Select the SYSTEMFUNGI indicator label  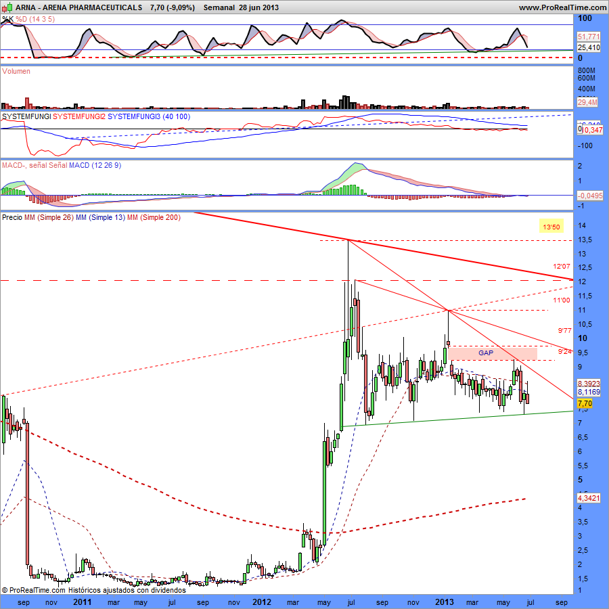click(x=26, y=116)
